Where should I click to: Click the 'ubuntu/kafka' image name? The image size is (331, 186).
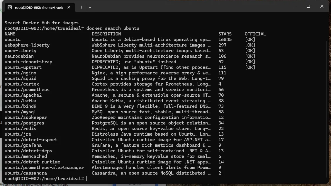pyautogui.click(x=21, y=101)
